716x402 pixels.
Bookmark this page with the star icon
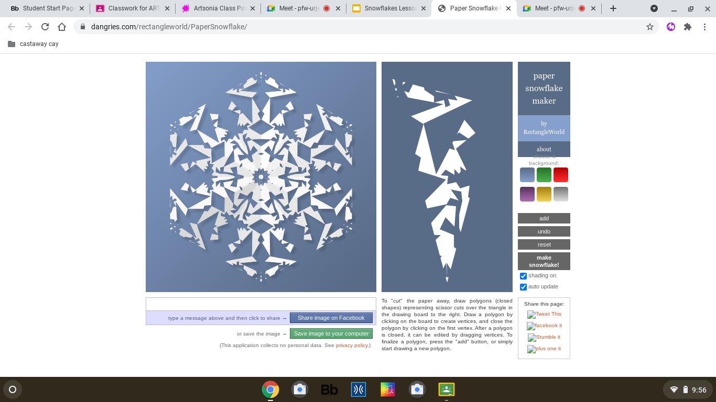point(649,27)
